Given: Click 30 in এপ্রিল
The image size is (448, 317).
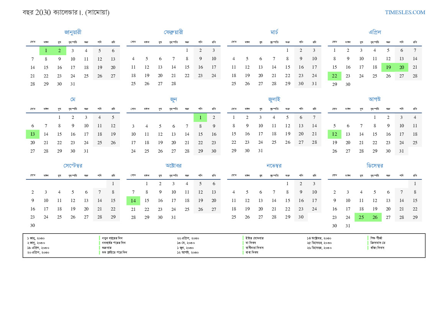Looking at the screenshot, I should 348,84.
